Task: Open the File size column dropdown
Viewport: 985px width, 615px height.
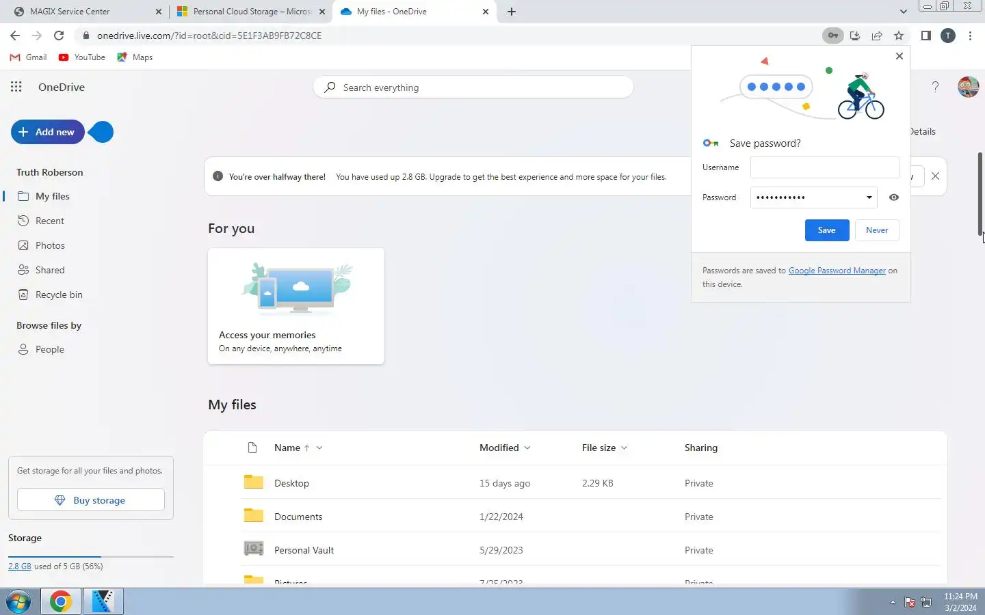Action: click(624, 448)
